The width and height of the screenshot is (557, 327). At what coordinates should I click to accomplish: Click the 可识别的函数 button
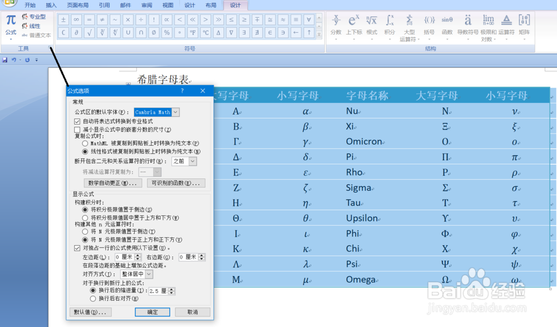pyautogui.click(x=176, y=183)
